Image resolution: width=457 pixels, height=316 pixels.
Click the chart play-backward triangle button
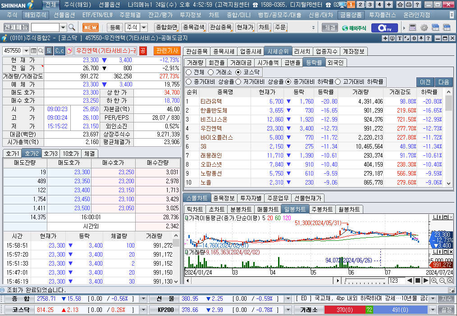[410, 280]
